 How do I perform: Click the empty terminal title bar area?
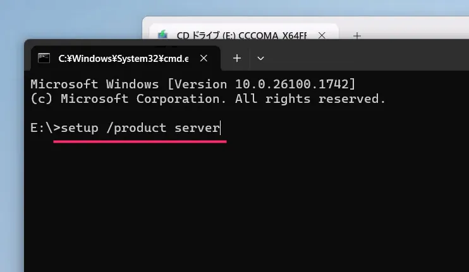(x=367, y=58)
